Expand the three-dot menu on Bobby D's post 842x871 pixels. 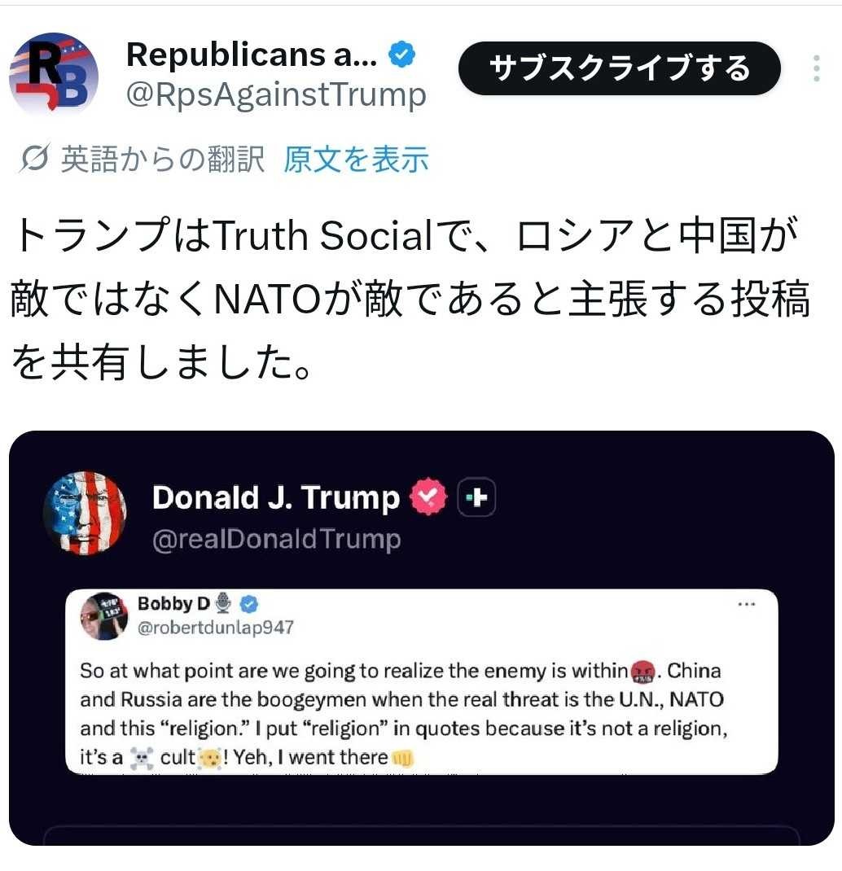point(746,605)
